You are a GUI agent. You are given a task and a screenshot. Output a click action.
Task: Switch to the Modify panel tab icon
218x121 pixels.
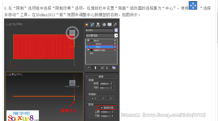tap(92, 25)
